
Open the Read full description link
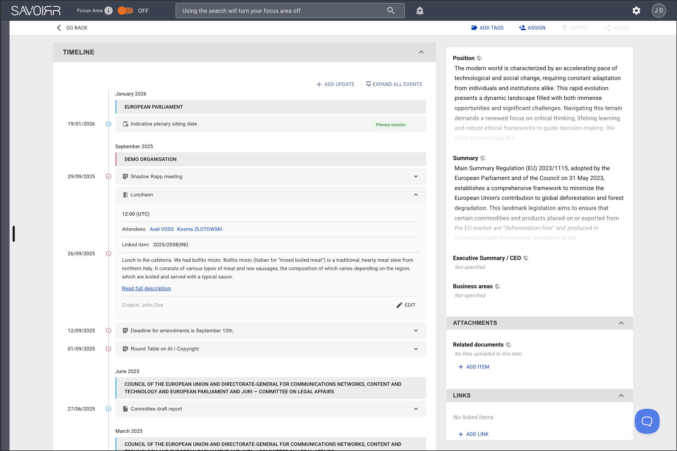click(x=146, y=288)
